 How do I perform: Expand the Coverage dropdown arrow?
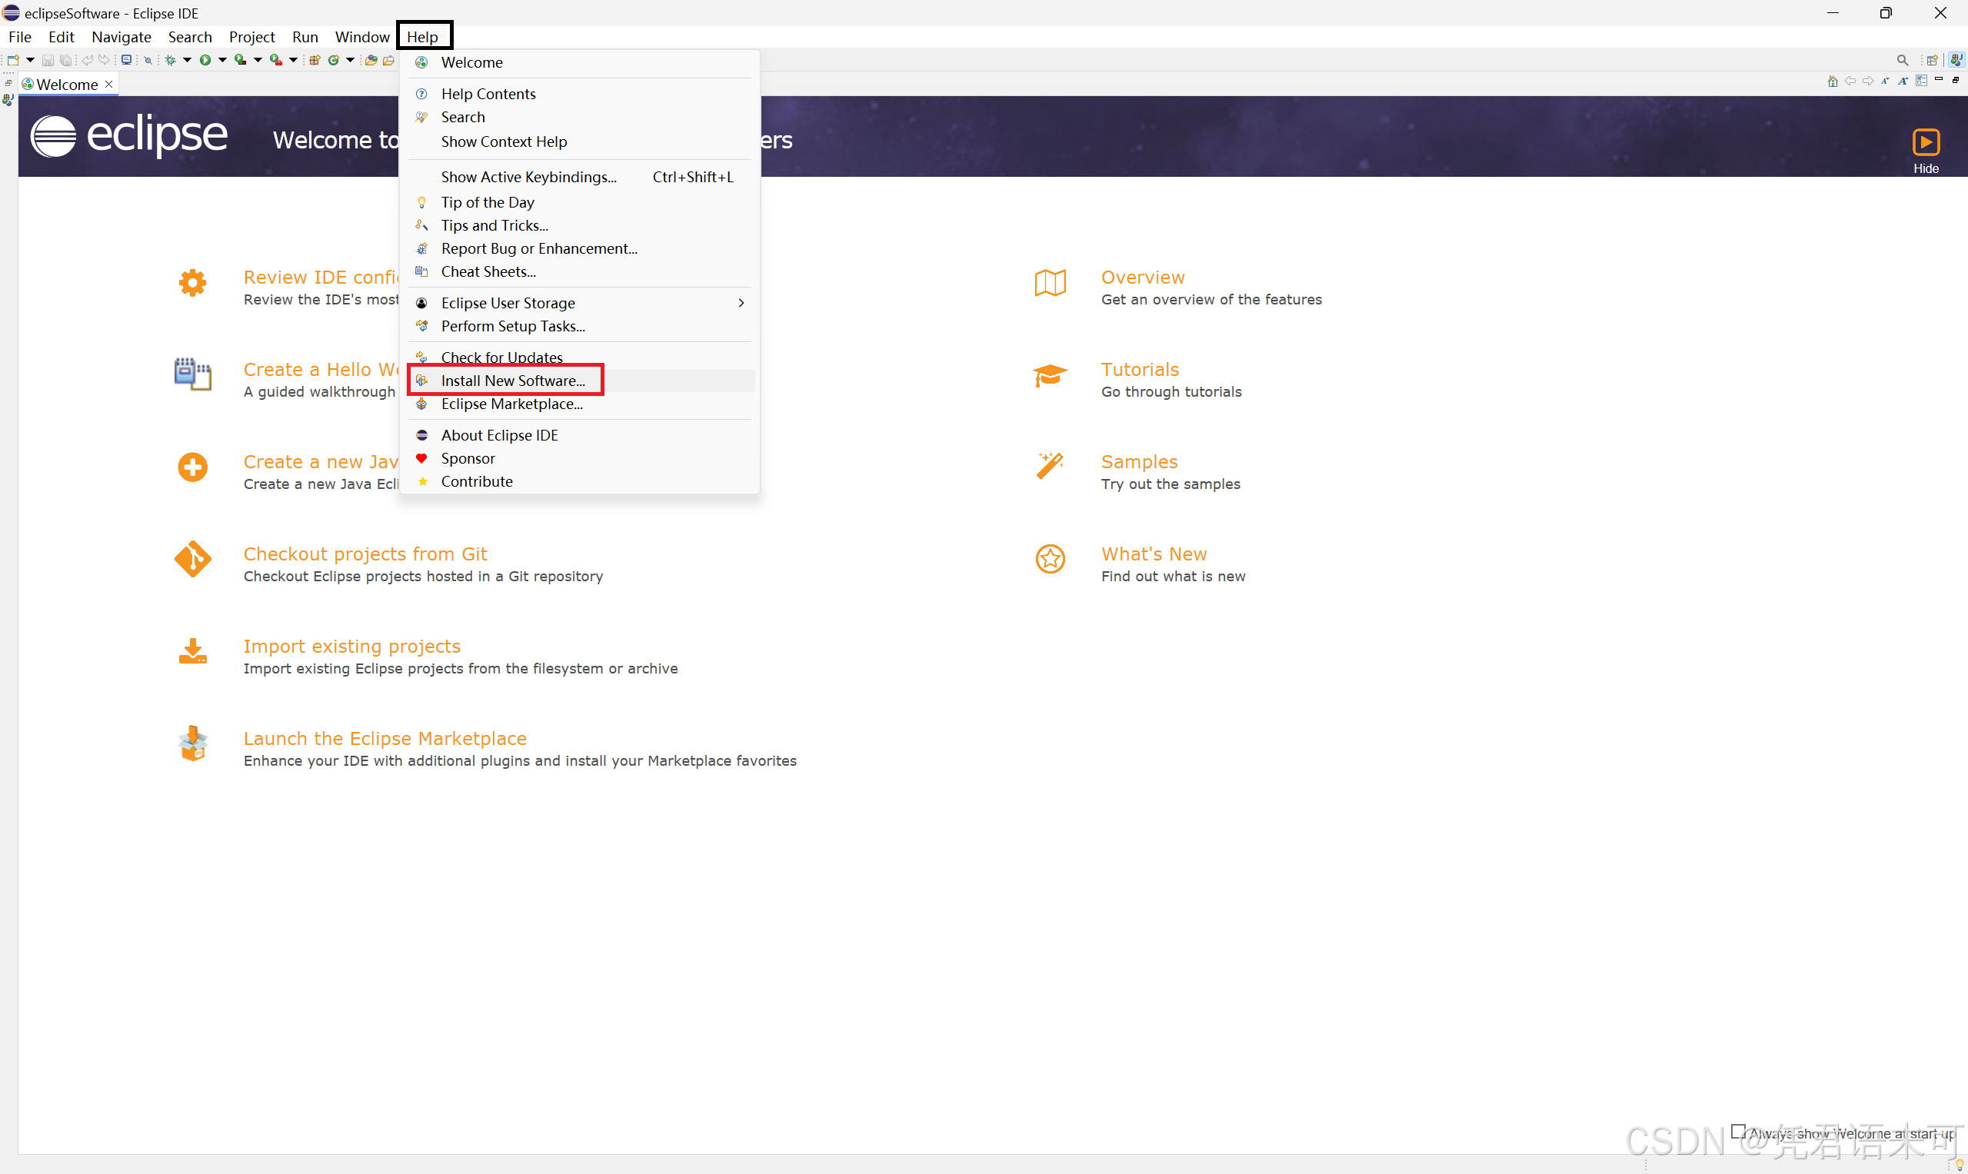coord(258,60)
